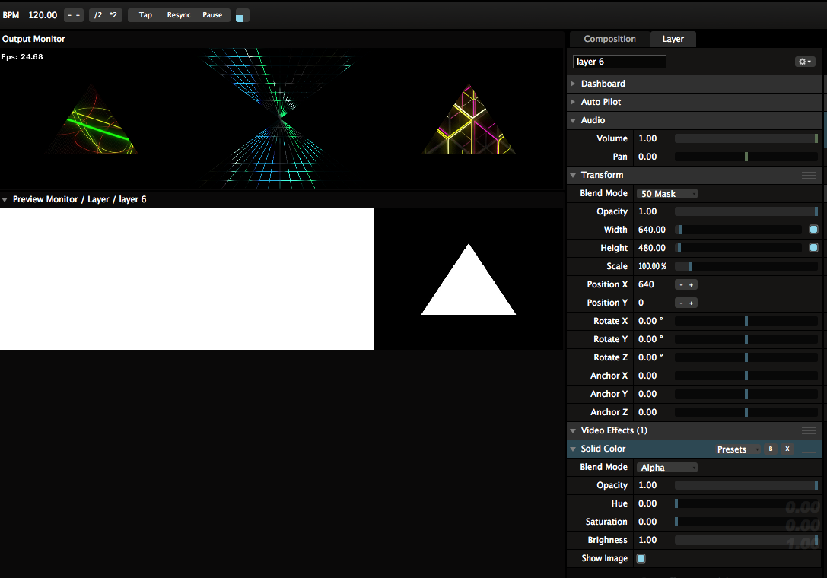Toggle the Height parameter checkbox
Image resolution: width=827 pixels, height=578 pixels.
click(813, 248)
